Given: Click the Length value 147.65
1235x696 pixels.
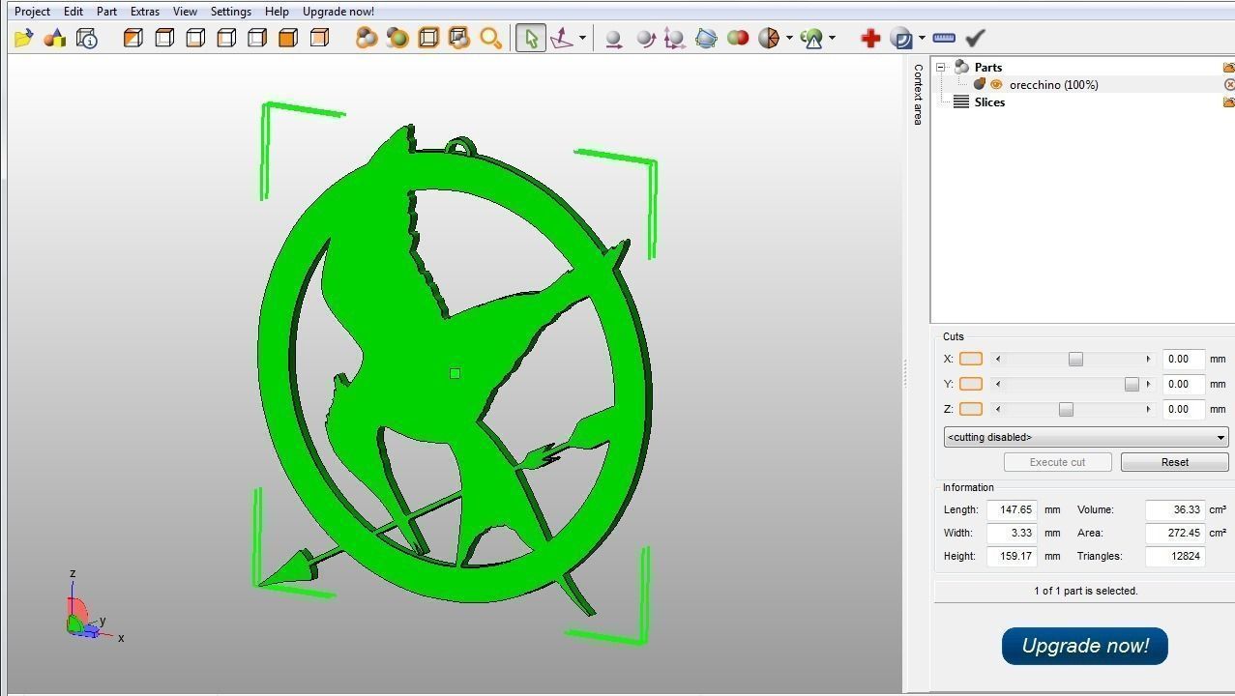Looking at the screenshot, I should tap(1012, 509).
